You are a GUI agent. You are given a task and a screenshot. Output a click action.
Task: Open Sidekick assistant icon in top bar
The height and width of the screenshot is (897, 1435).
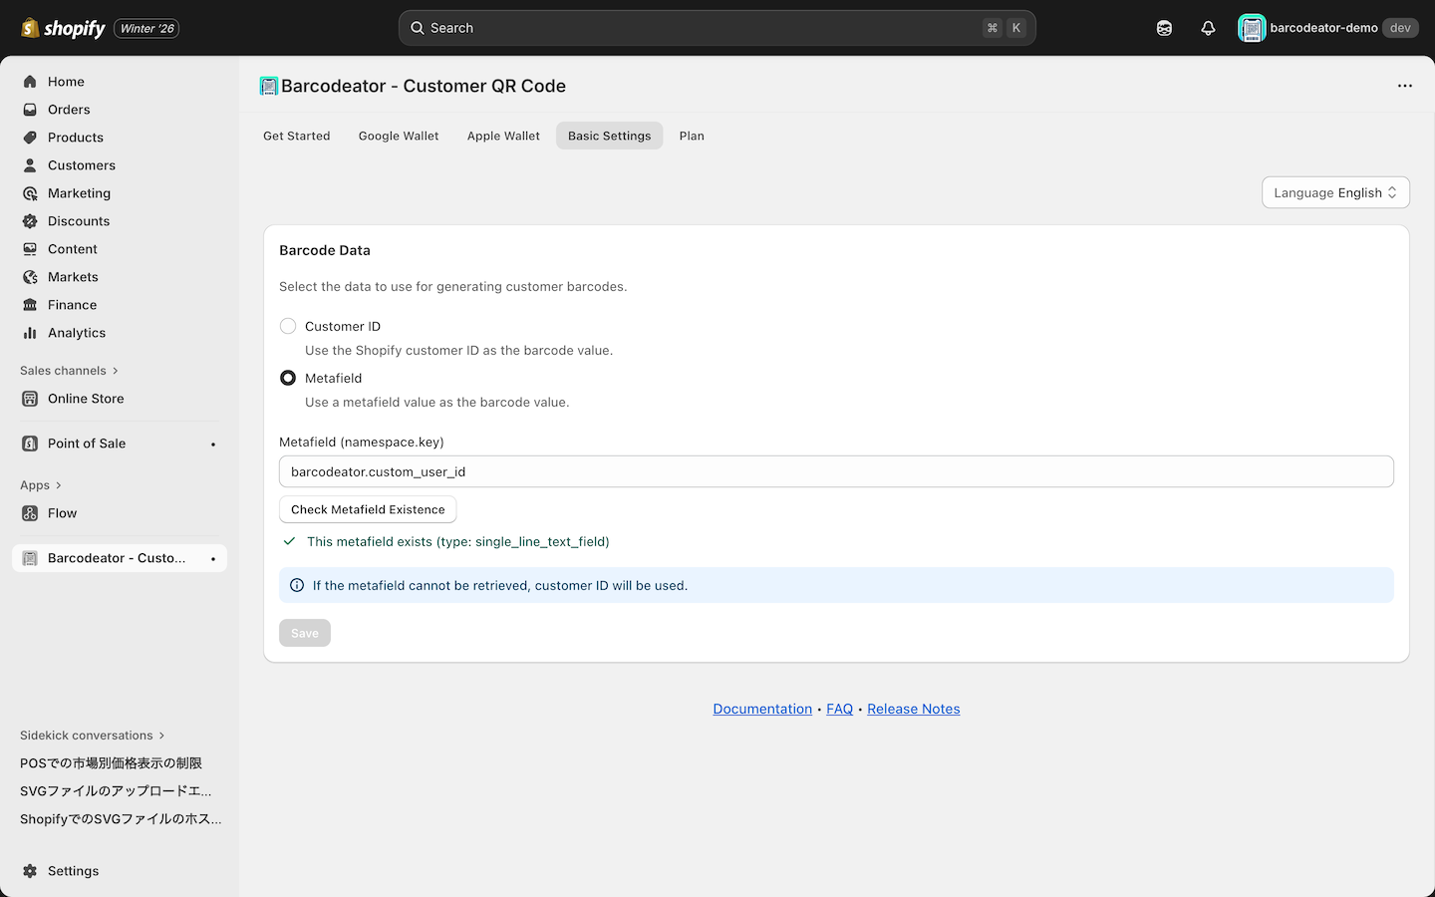point(1164,28)
